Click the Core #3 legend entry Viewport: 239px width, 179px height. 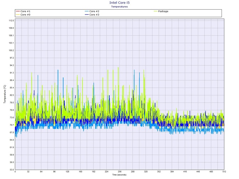[x=92, y=15]
